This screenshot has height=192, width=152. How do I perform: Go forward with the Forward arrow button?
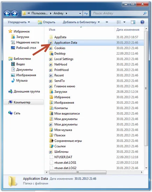14,13
